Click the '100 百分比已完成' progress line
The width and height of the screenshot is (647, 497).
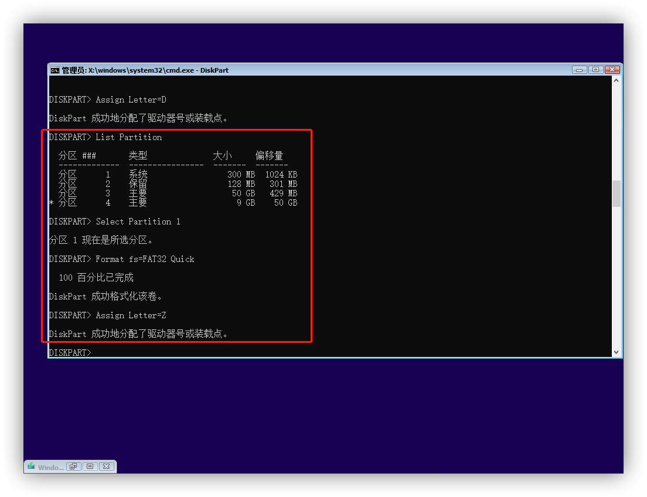click(x=95, y=277)
